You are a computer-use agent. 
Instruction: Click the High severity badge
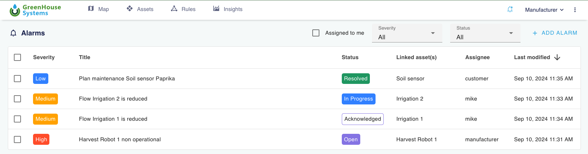[x=41, y=139]
